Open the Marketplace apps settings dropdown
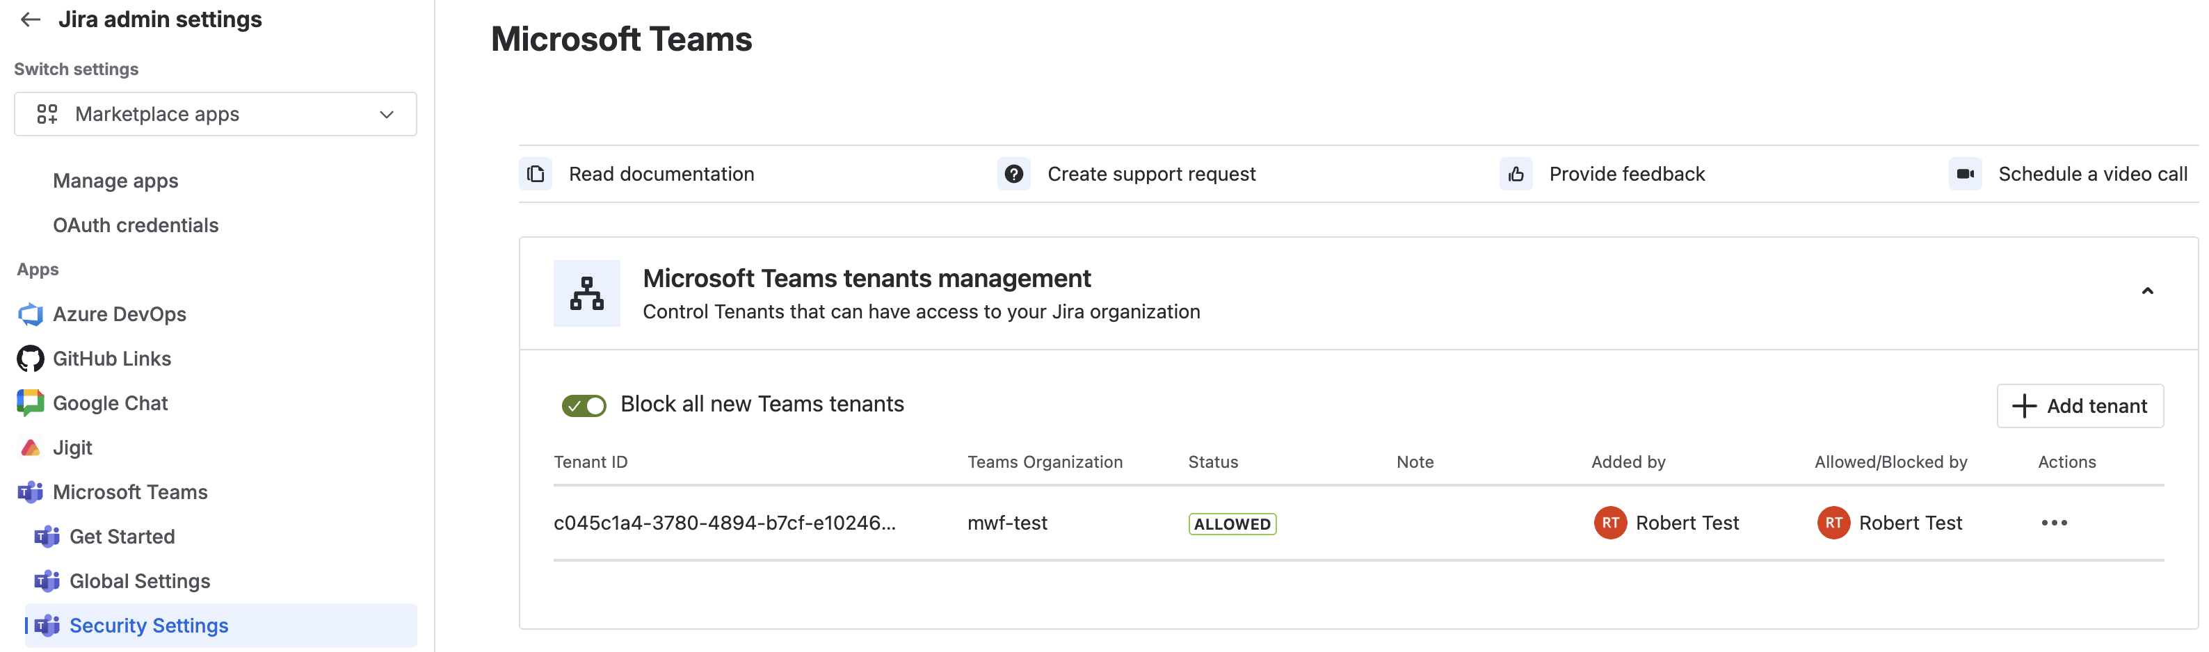The height and width of the screenshot is (652, 2209). pos(215,114)
